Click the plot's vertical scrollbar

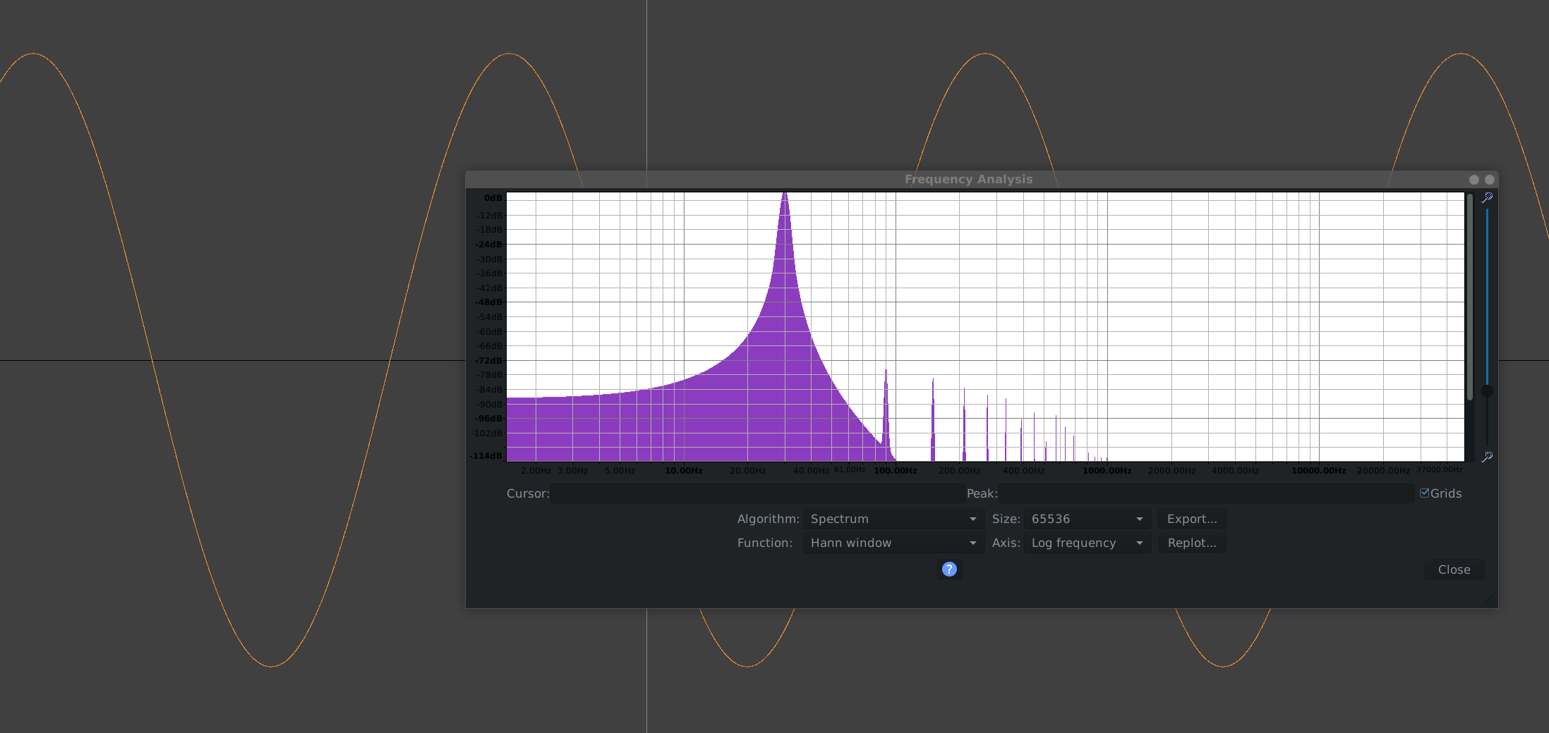coord(1470,296)
